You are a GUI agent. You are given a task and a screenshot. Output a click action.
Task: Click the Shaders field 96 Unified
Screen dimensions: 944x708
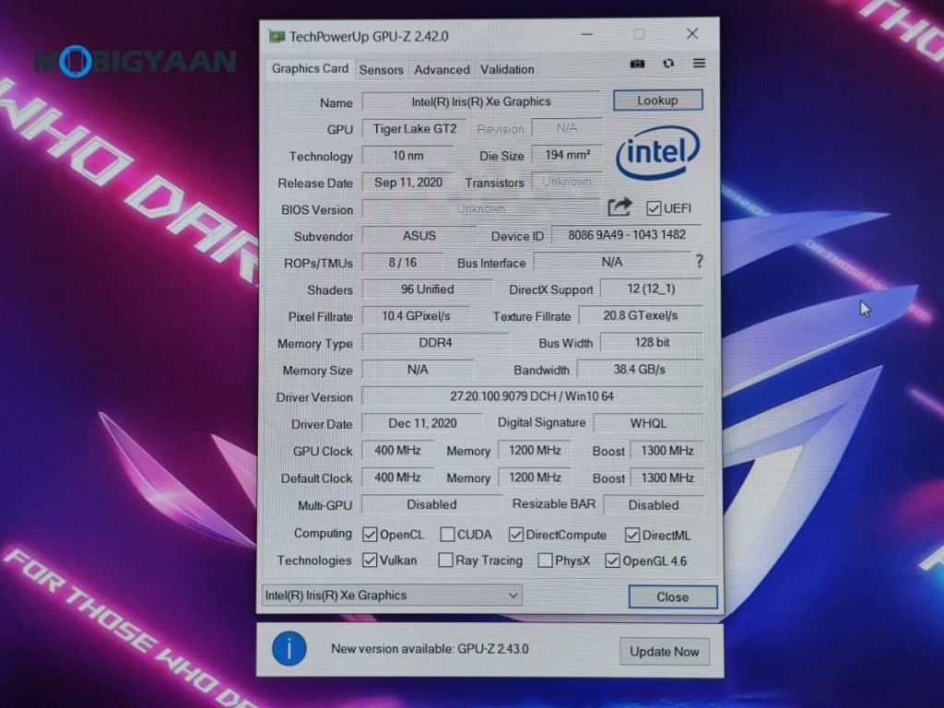pos(428,289)
